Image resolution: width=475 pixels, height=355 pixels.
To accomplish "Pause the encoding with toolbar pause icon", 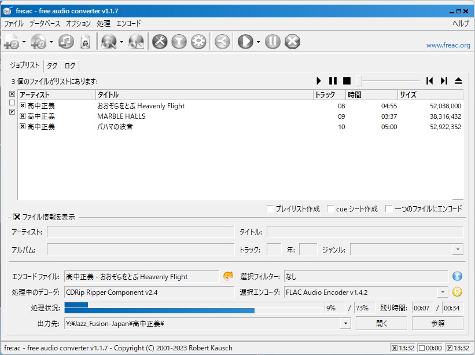I will [273, 41].
